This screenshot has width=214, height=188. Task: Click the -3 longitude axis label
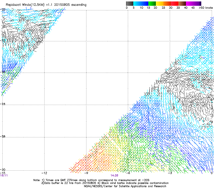pyautogui.click(x=170, y=173)
